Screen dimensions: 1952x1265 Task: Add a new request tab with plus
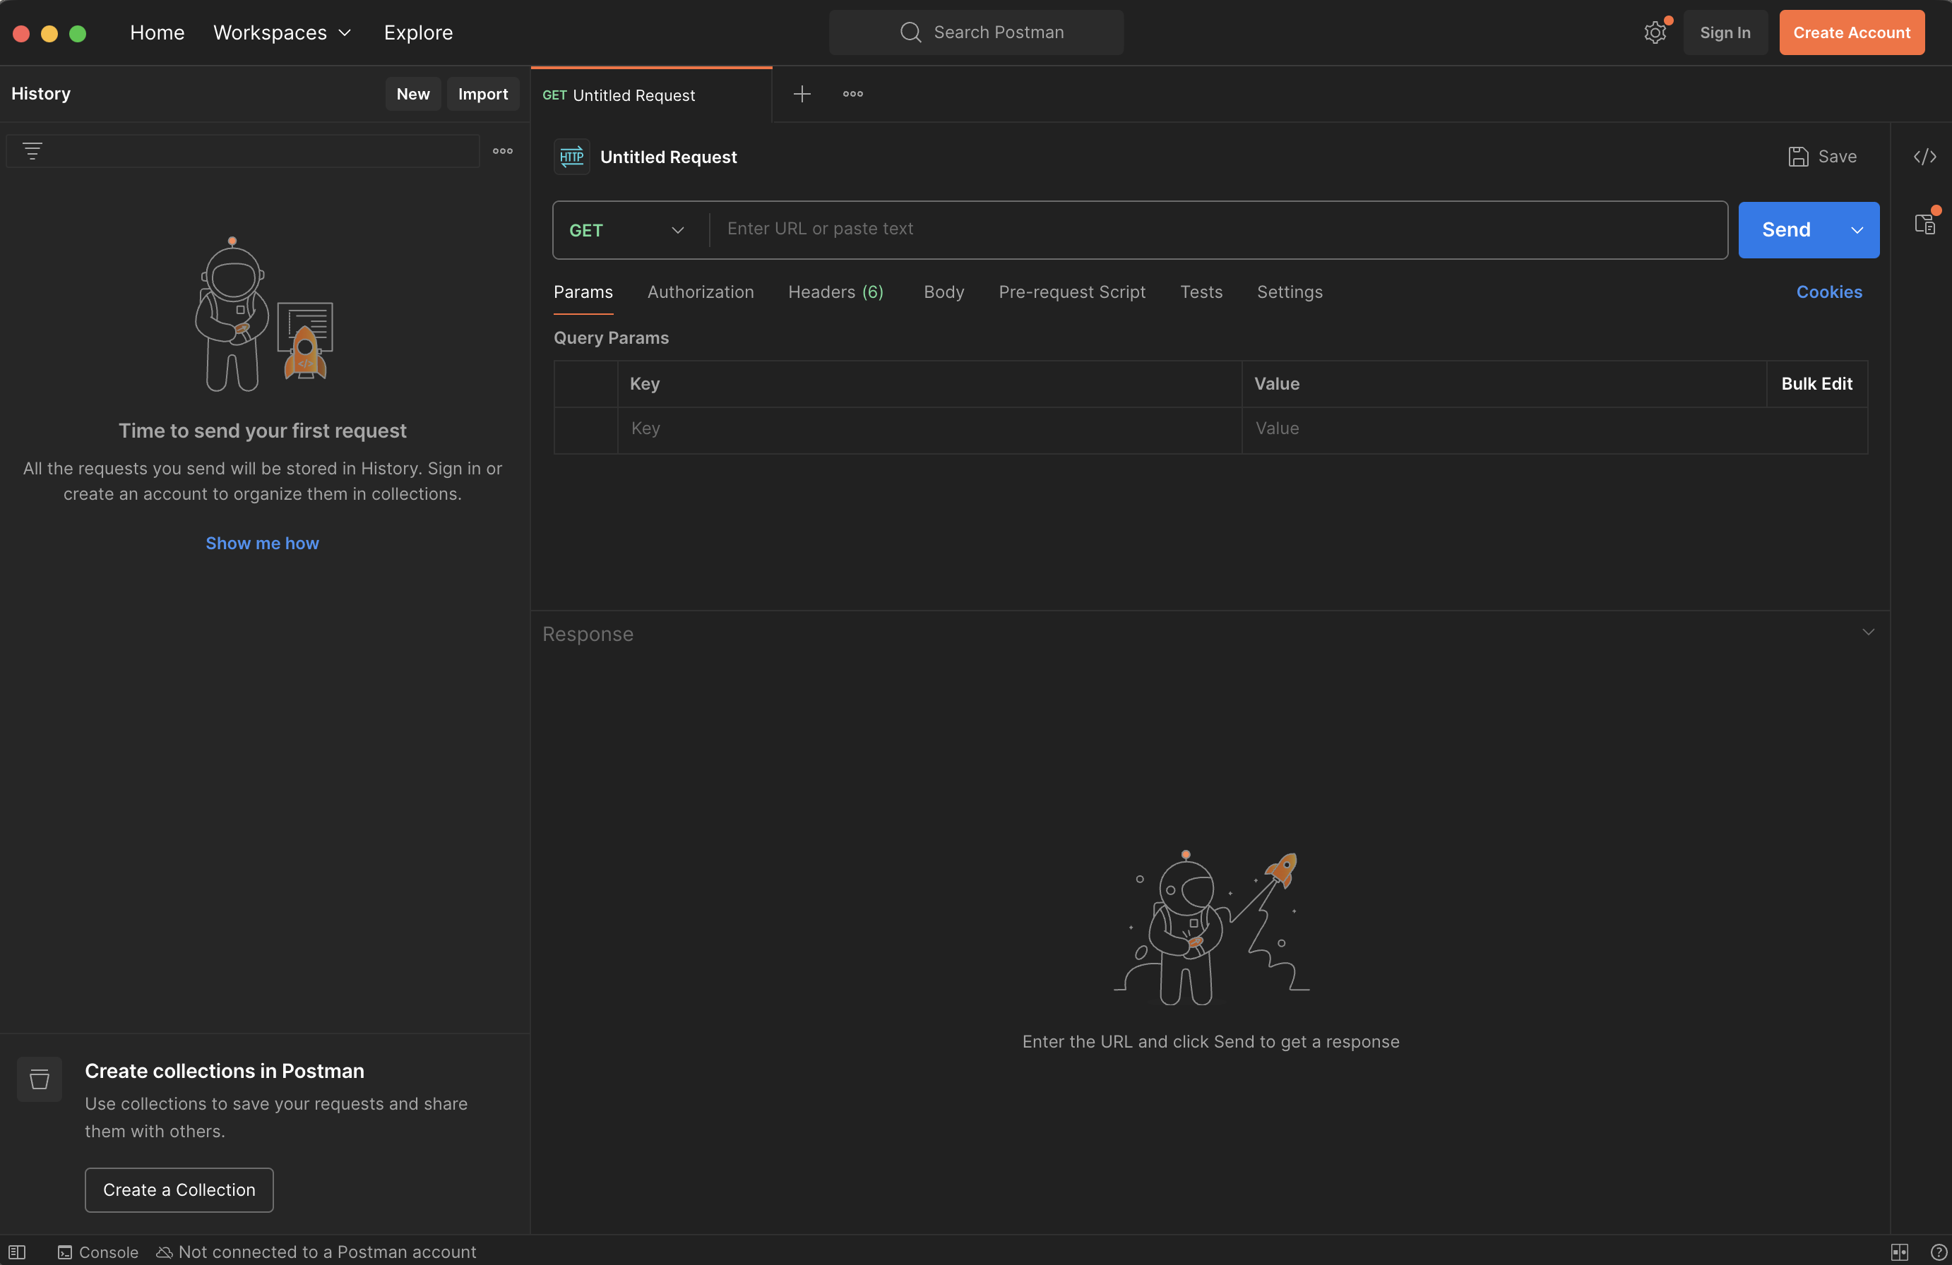[802, 93]
